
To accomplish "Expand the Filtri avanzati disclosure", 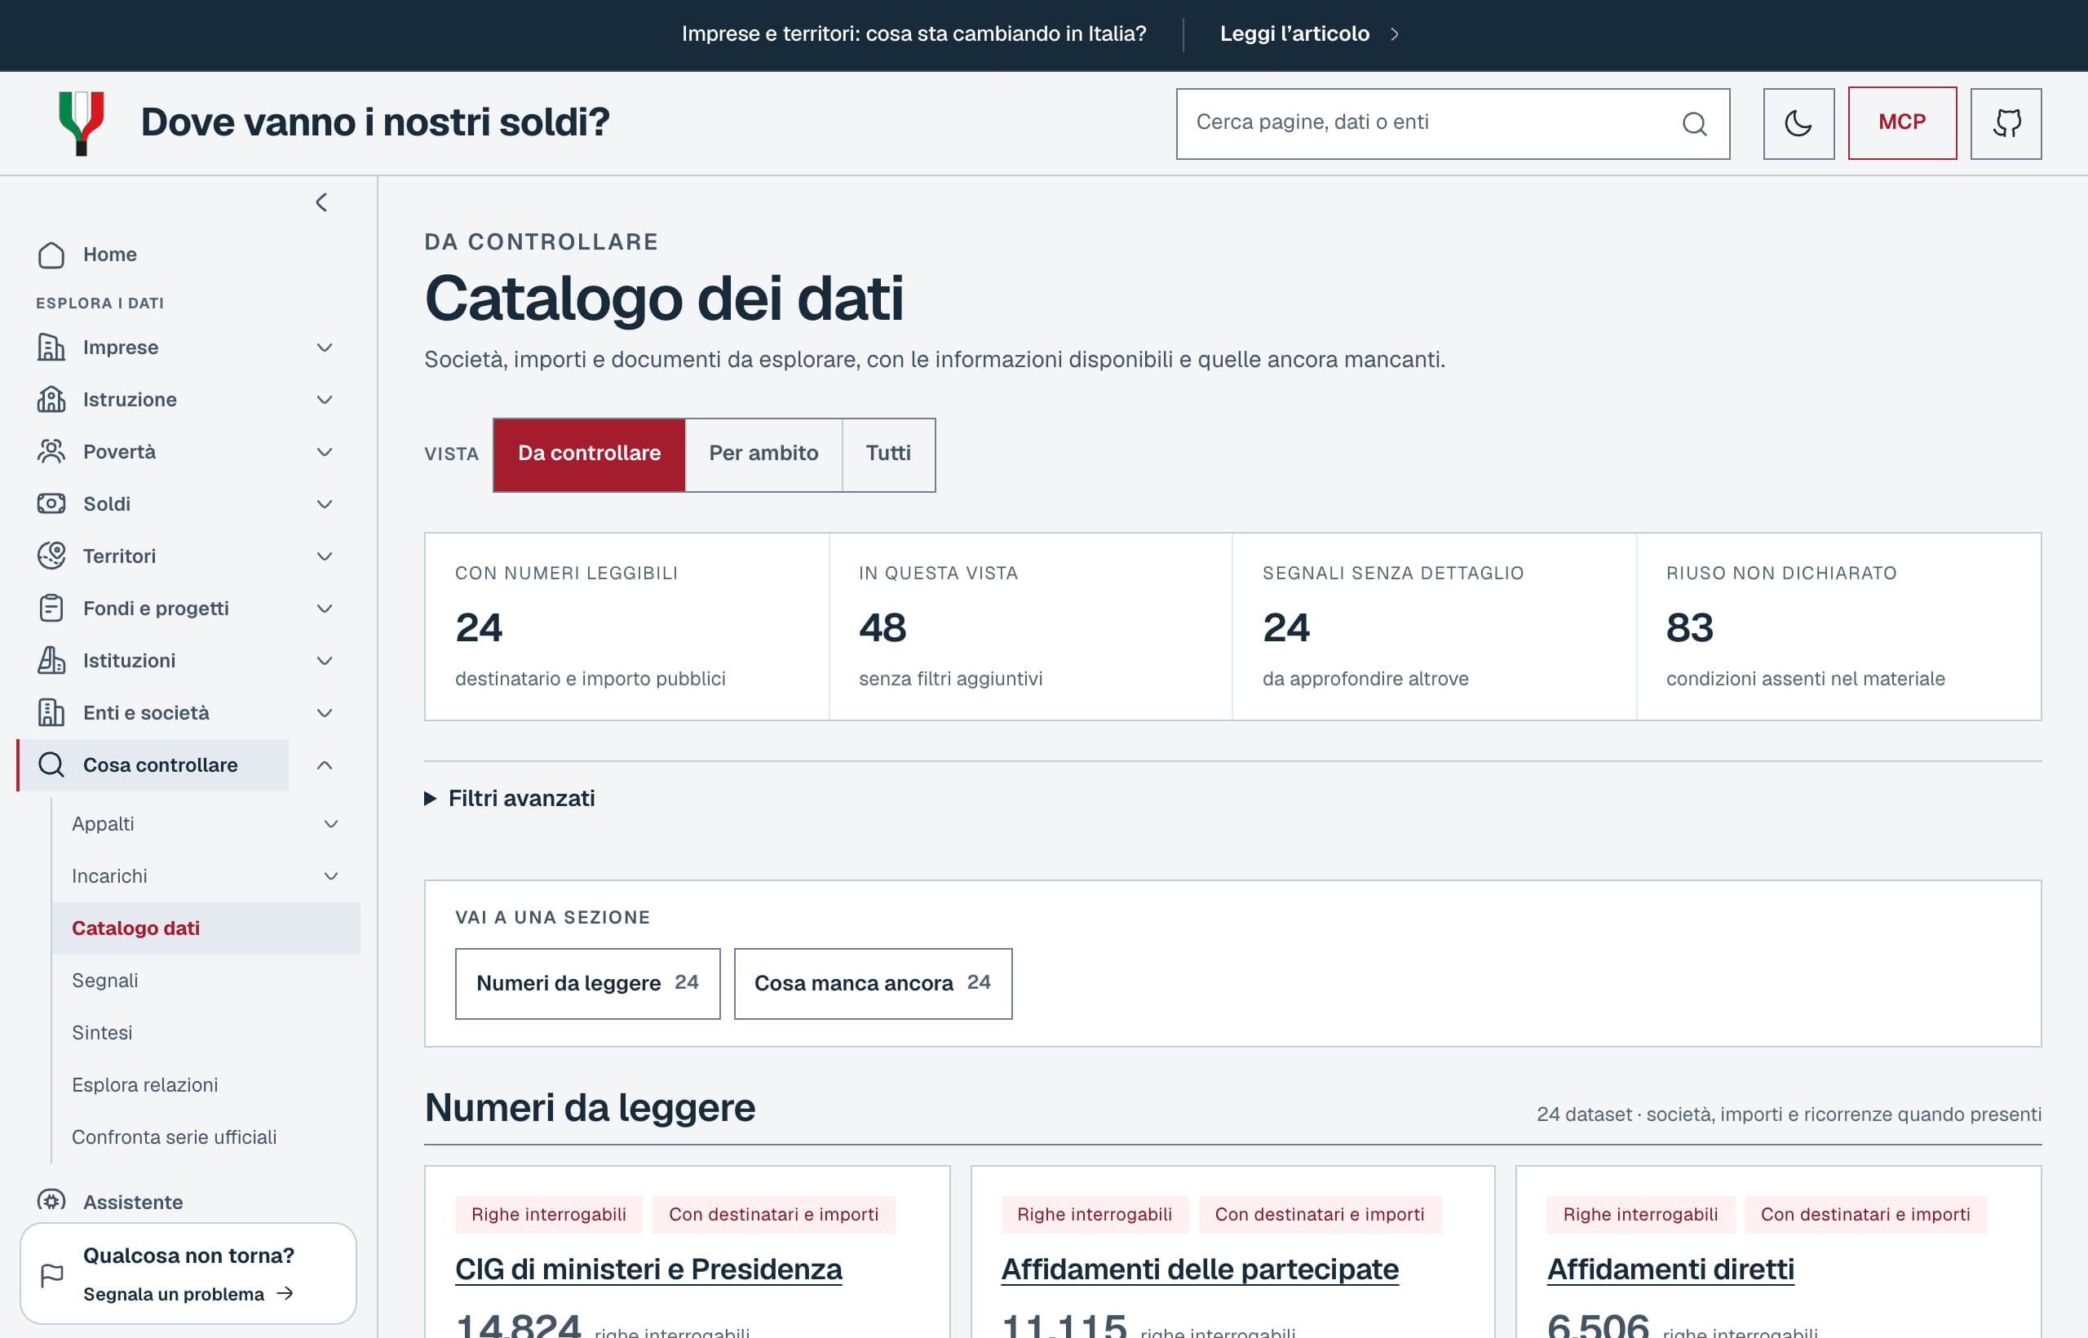I will coord(510,799).
